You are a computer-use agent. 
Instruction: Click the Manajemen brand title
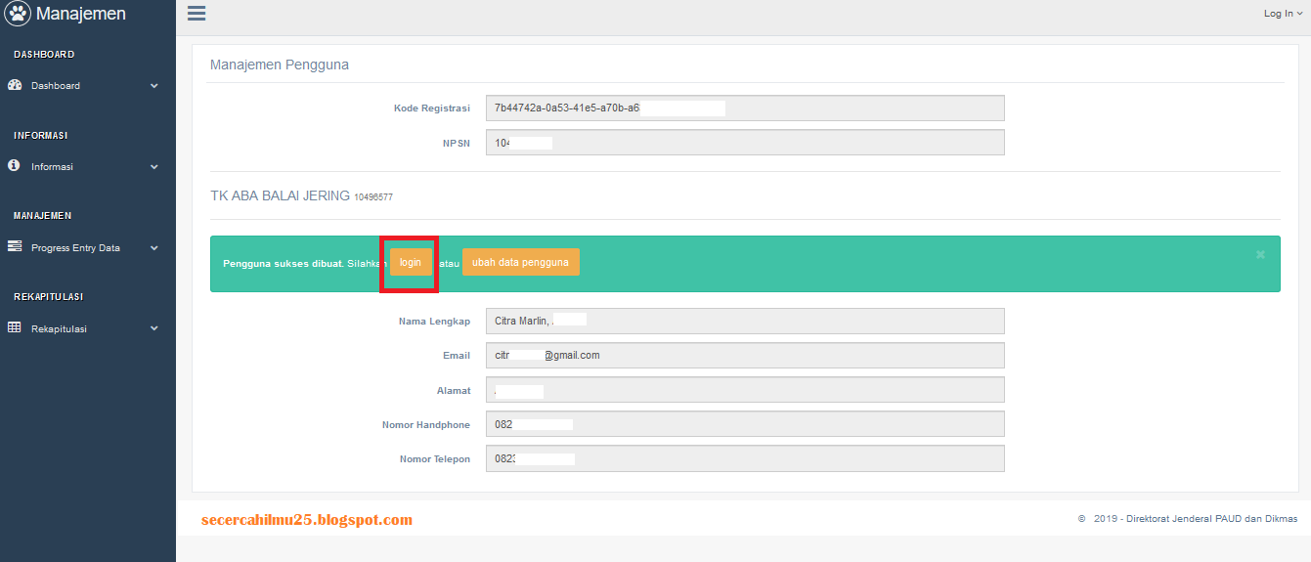click(x=81, y=14)
